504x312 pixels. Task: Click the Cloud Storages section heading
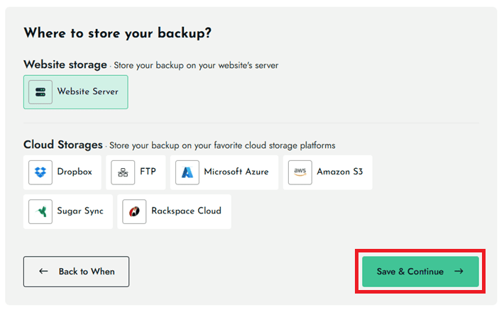pyautogui.click(x=63, y=145)
